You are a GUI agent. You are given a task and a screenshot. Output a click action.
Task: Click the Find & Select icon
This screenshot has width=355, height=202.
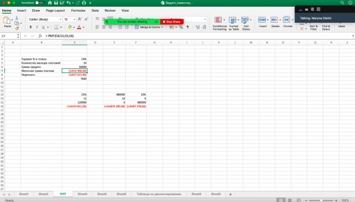coord(326,28)
